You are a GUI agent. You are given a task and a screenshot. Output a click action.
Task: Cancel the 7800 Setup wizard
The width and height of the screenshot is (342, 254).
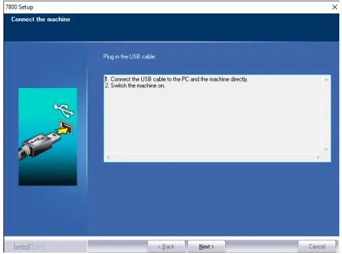coord(316,247)
